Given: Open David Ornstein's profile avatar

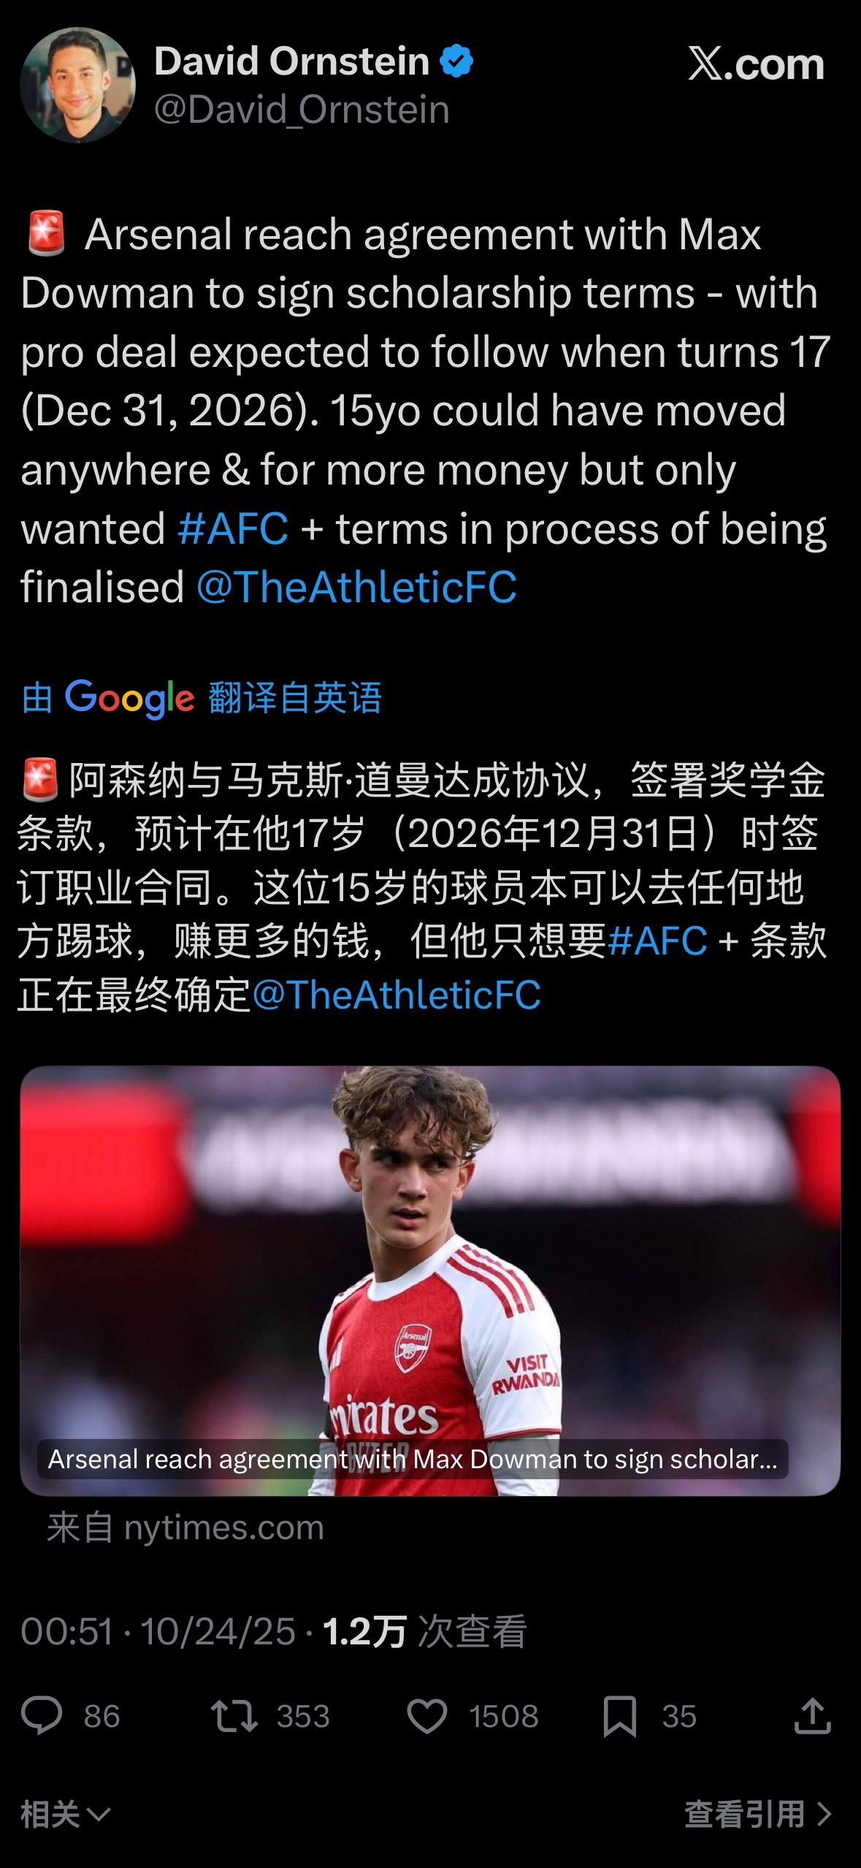Looking at the screenshot, I should pos(78,85).
